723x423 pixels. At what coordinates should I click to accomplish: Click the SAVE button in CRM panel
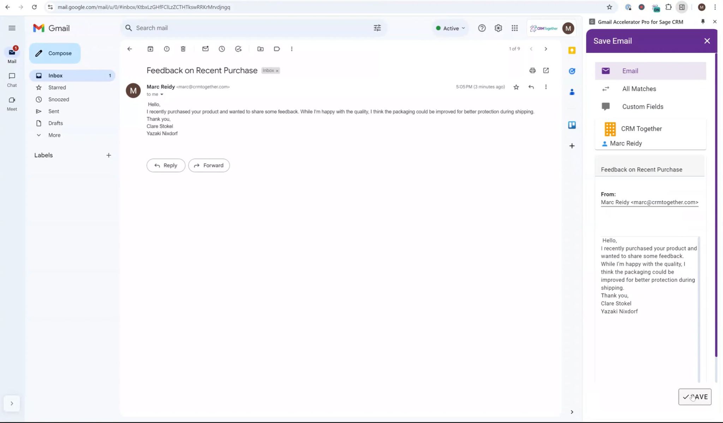(695, 397)
